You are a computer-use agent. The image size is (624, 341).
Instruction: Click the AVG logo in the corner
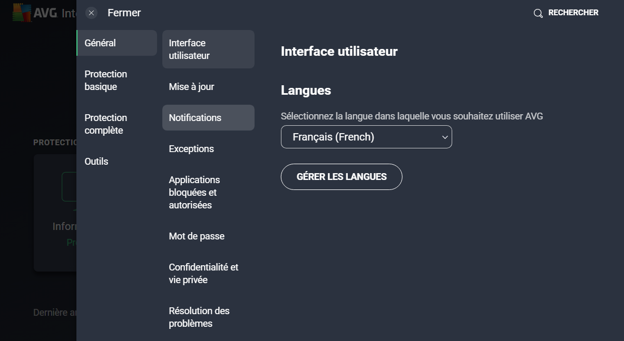coord(22,12)
